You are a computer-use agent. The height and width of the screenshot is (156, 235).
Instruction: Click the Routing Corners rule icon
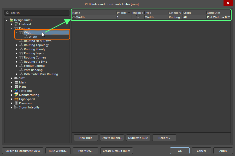(21, 57)
